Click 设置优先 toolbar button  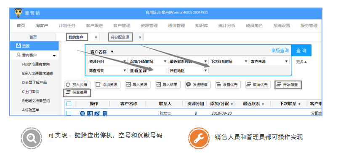(x=228, y=85)
